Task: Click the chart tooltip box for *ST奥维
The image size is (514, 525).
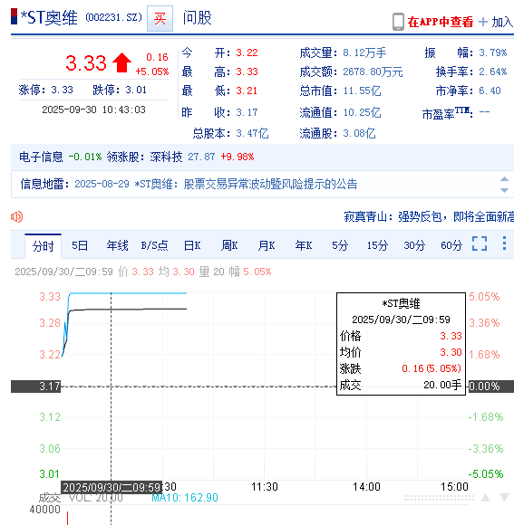Action: click(401, 344)
